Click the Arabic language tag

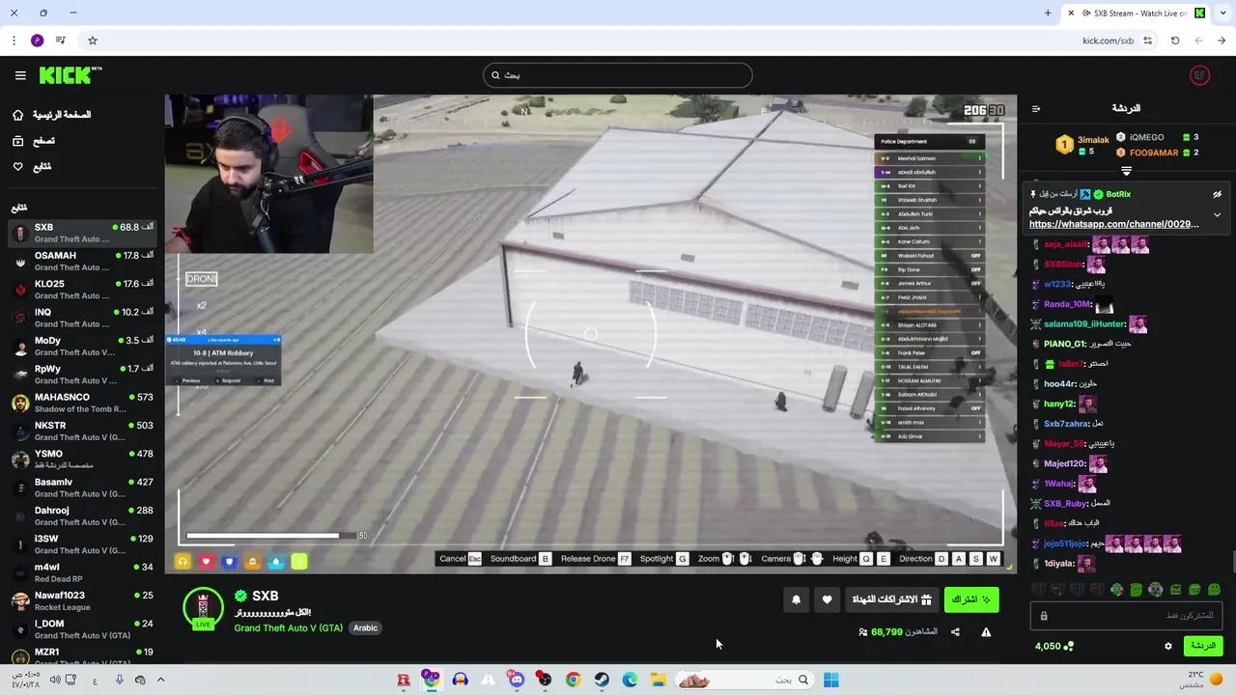click(x=365, y=627)
